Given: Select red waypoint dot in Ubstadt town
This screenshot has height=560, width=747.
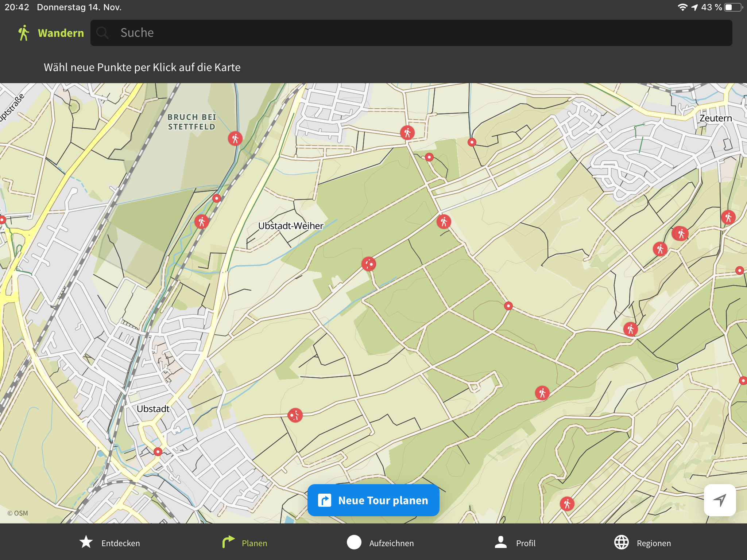Looking at the screenshot, I should coord(158,452).
